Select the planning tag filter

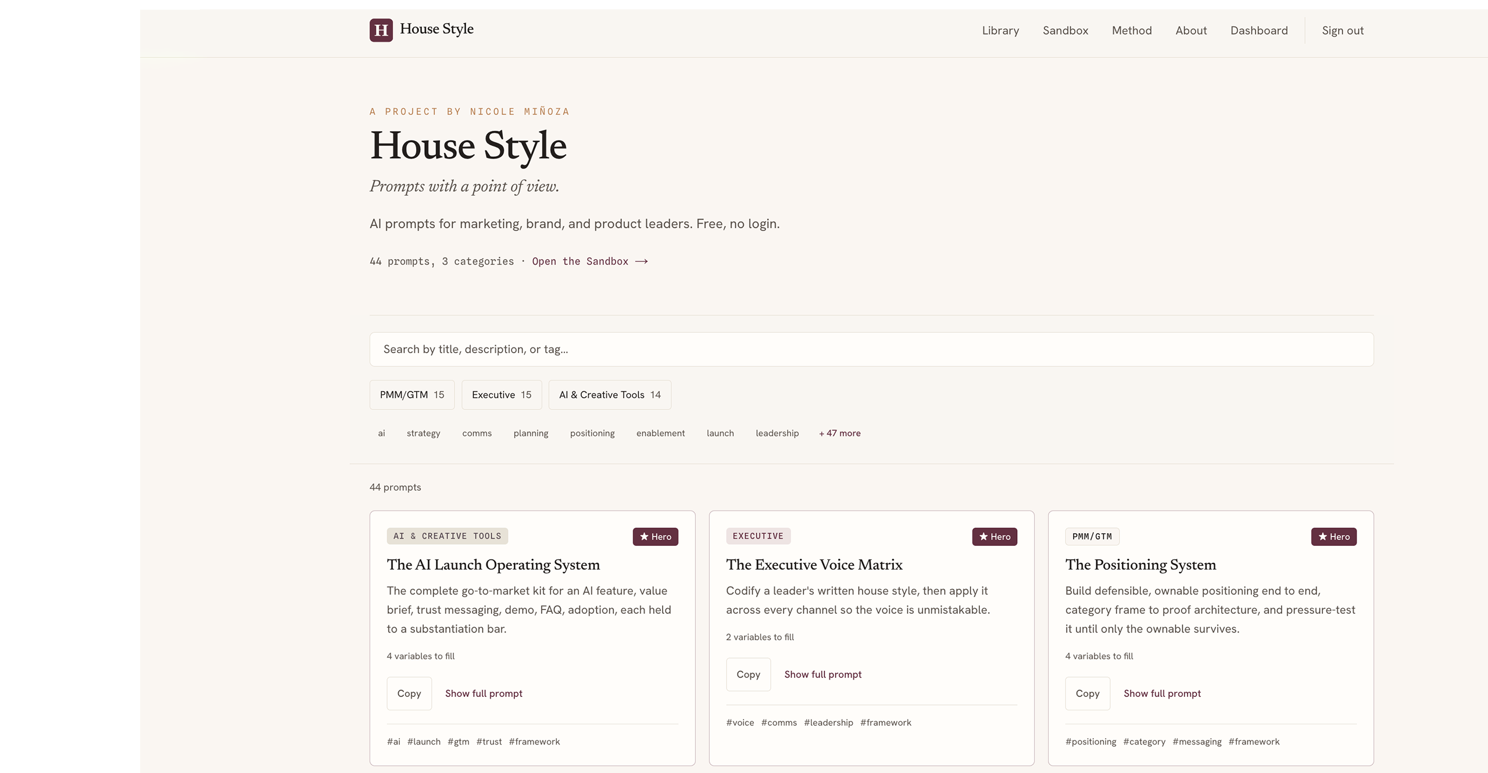pos(531,433)
